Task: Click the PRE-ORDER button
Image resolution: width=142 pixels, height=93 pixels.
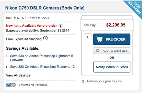Action: tap(112, 39)
